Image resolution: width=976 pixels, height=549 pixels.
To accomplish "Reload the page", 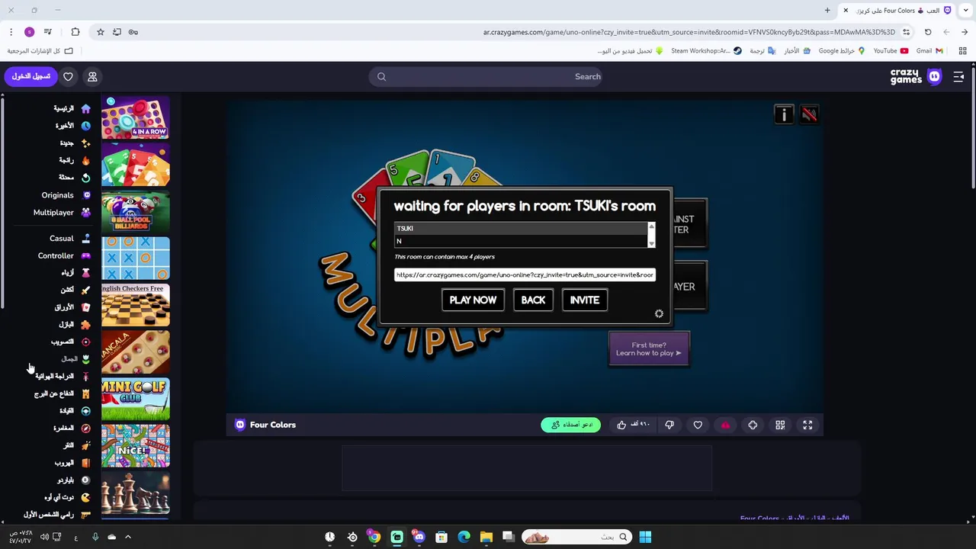I will [928, 32].
